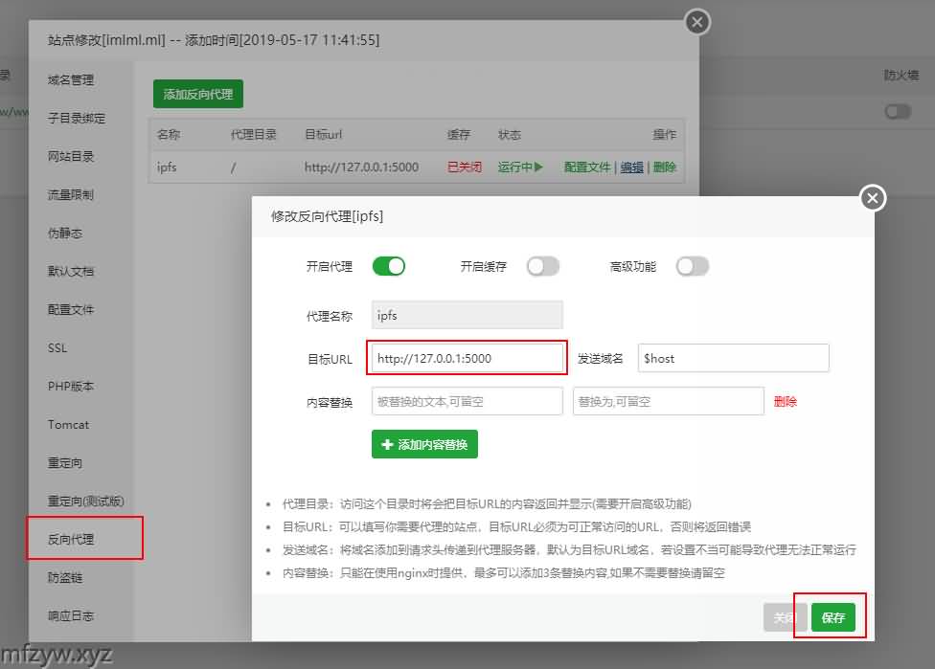The image size is (935, 669).
Task: Close the 修改反向代理 dialog with X icon
Action: 872,198
